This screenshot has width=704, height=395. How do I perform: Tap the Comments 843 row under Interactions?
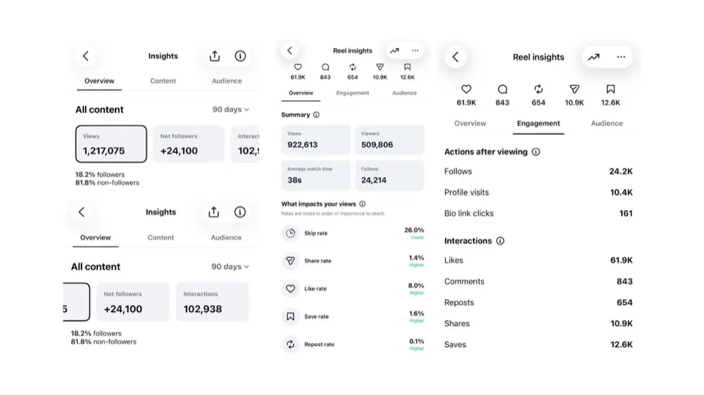(x=539, y=282)
